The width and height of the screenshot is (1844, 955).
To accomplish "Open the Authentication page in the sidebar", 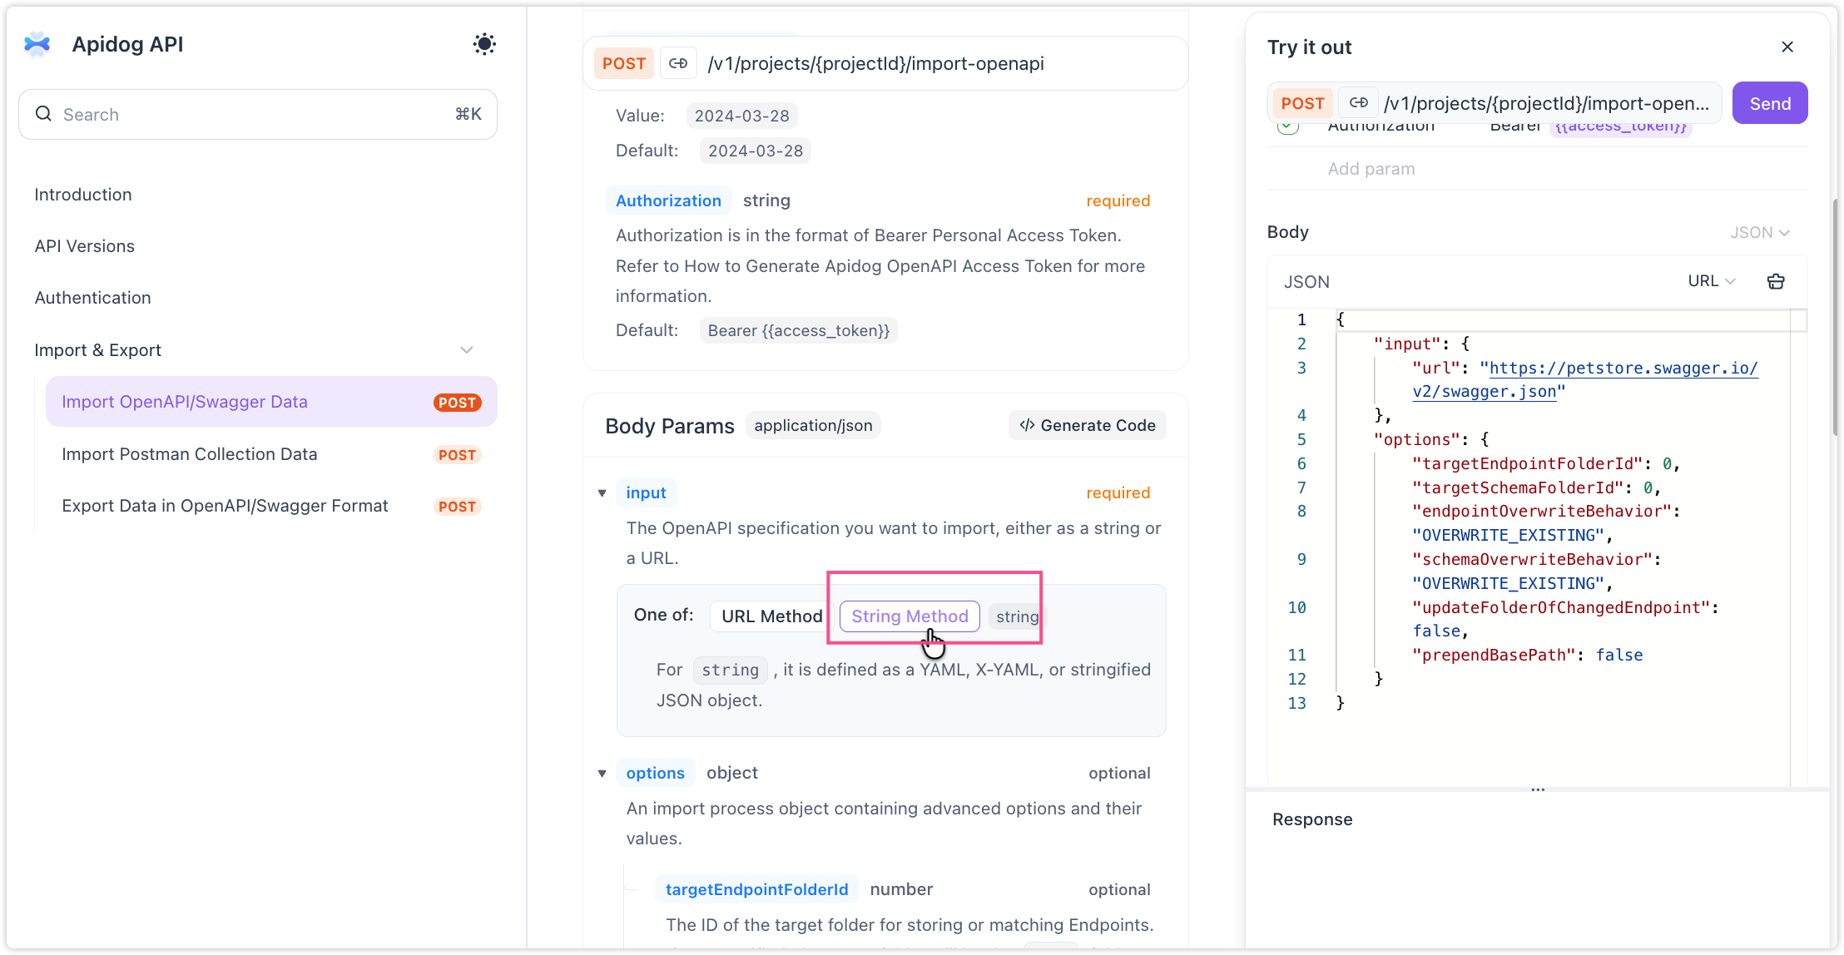I will (93, 298).
